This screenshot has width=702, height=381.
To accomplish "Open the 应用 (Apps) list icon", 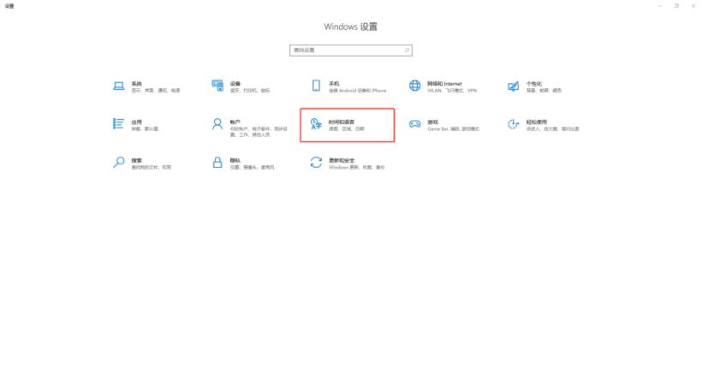I will pyautogui.click(x=119, y=123).
